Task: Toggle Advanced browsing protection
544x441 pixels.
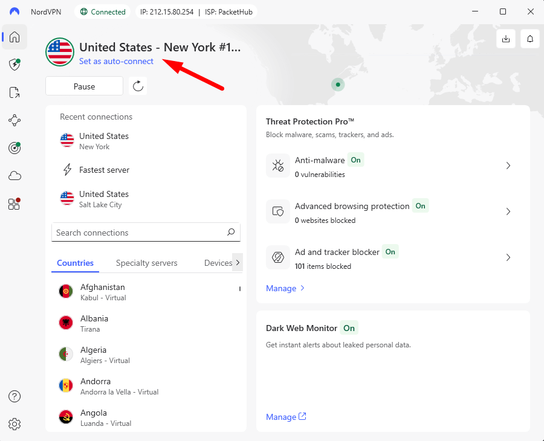Action: pos(420,206)
